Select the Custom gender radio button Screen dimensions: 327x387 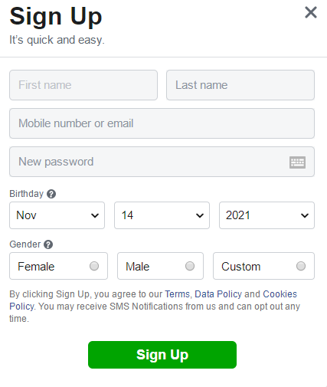[301, 266]
